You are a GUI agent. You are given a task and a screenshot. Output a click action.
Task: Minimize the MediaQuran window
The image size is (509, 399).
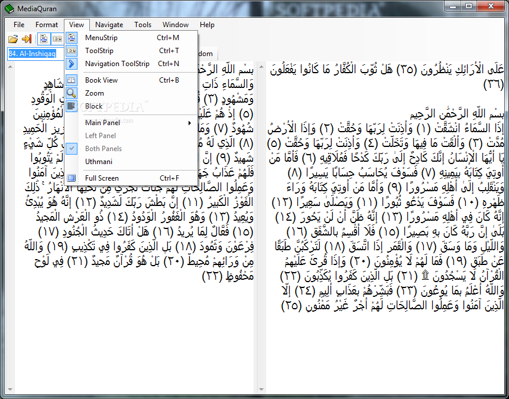coord(453,6)
